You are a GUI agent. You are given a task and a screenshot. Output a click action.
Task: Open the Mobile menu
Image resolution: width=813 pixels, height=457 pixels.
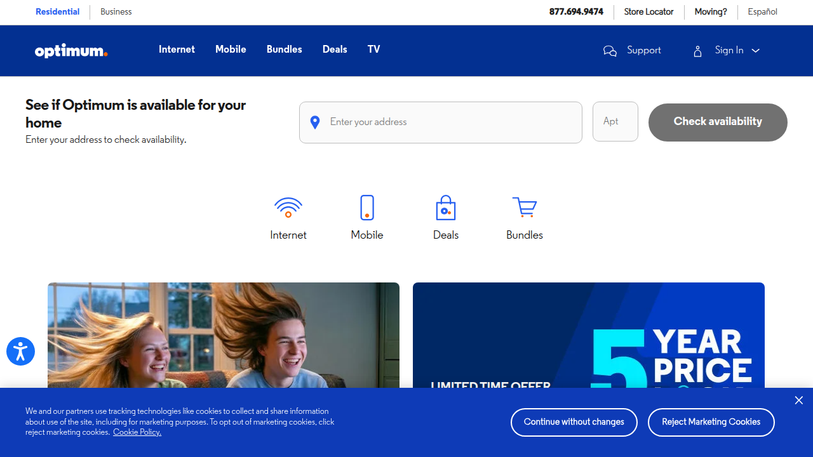pyautogui.click(x=231, y=50)
